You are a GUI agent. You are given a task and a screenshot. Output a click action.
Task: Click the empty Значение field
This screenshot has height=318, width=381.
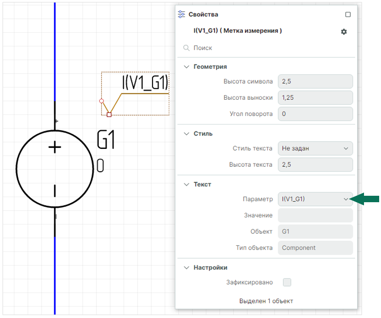pyautogui.click(x=315, y=216)
